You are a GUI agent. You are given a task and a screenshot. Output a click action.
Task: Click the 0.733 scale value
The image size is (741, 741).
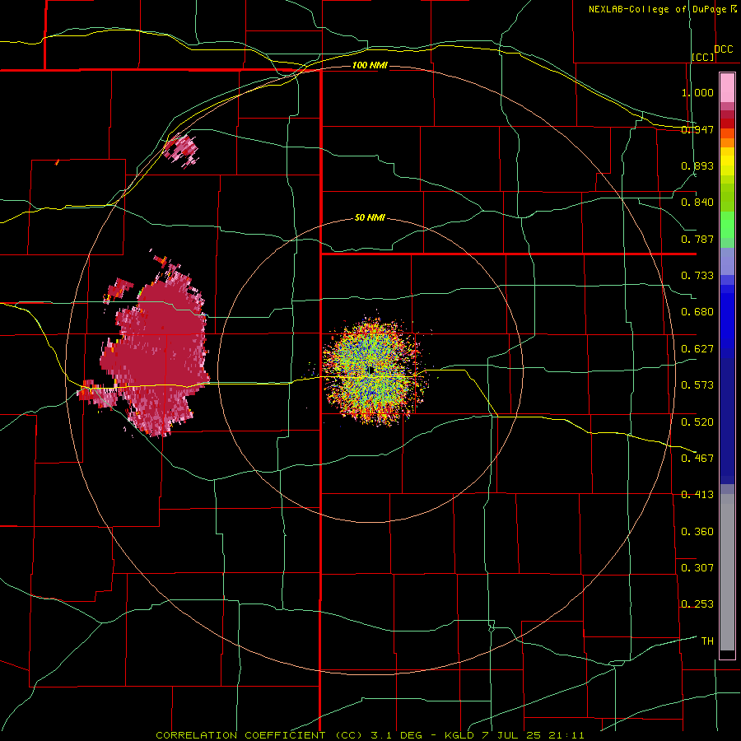point(697,276)
